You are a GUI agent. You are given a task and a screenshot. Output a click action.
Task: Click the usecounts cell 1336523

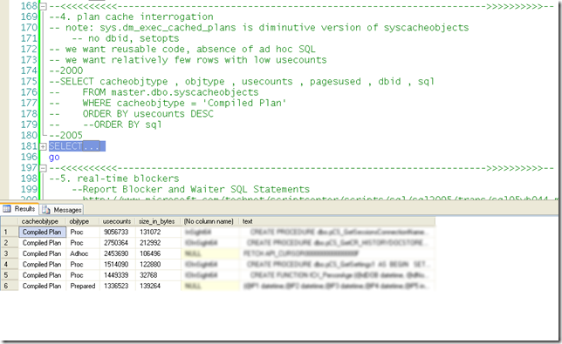tap(116, 286)
